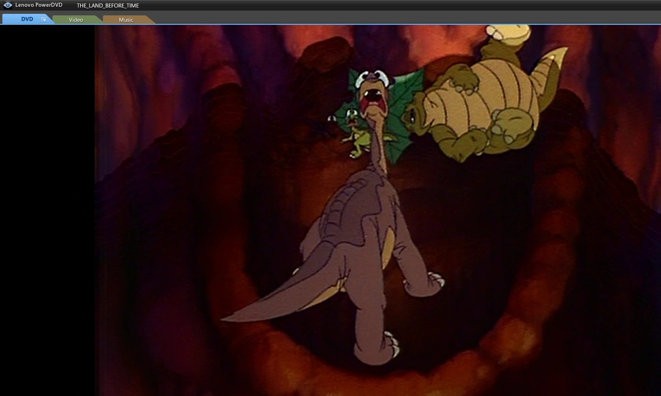Screen dimensions: 661x396
Task: Click the THE_LAND_BEFORE_TIME title text
Action: coord(108,6)
